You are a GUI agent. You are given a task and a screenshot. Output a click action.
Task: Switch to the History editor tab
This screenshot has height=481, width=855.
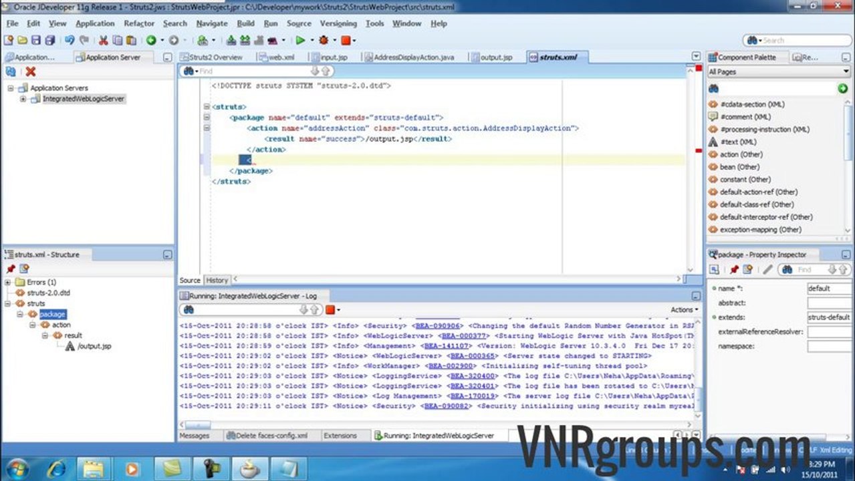pyautogui.click(x=217, y=281)
